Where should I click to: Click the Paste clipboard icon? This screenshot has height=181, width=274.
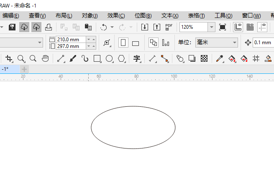(x=88, y=27)
